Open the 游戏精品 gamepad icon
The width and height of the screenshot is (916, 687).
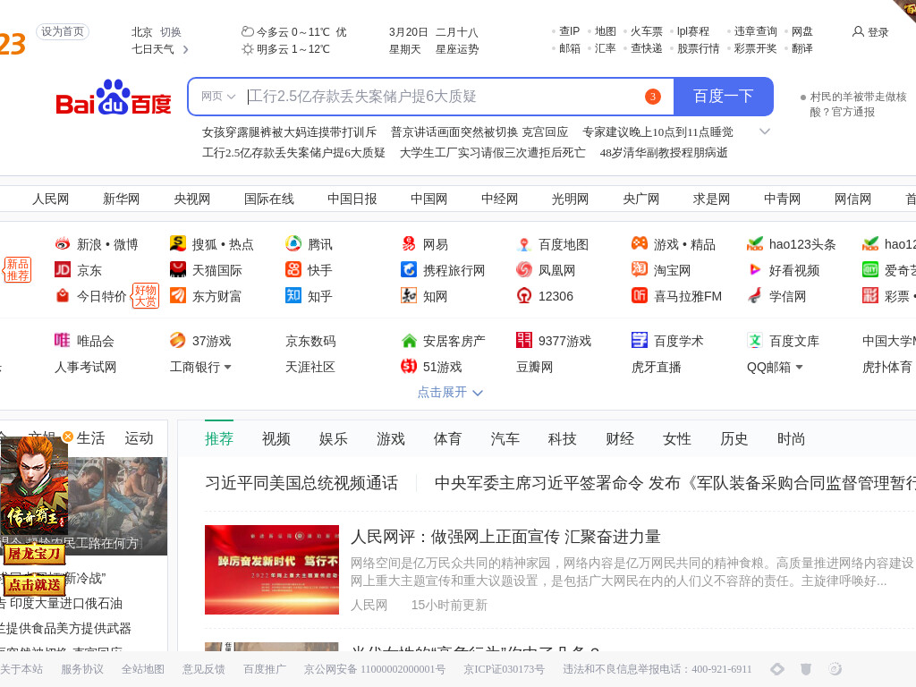click(640, 243)
